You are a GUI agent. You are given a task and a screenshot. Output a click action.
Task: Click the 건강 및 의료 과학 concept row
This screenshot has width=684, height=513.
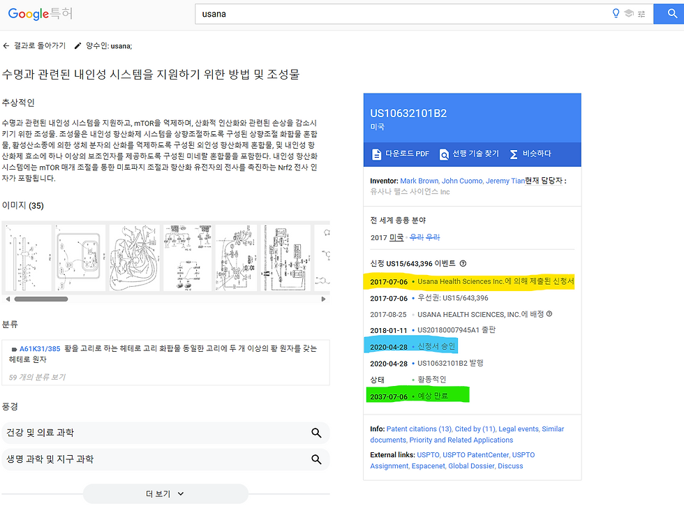coord(165,433)
